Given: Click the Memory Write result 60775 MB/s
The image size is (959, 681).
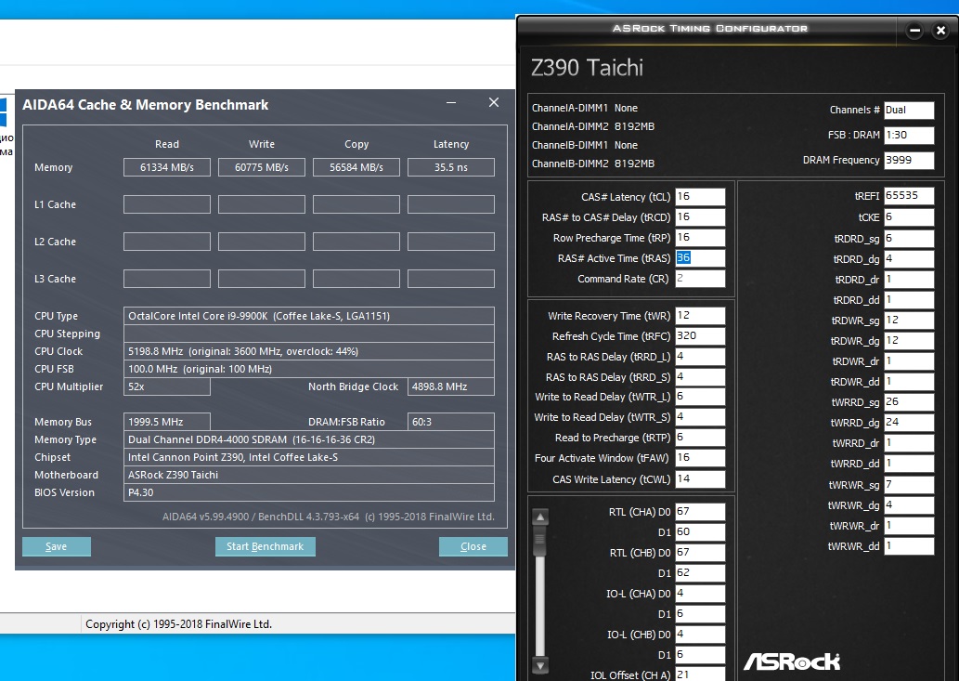Looking at the screenshot, I should pos(262,167).
